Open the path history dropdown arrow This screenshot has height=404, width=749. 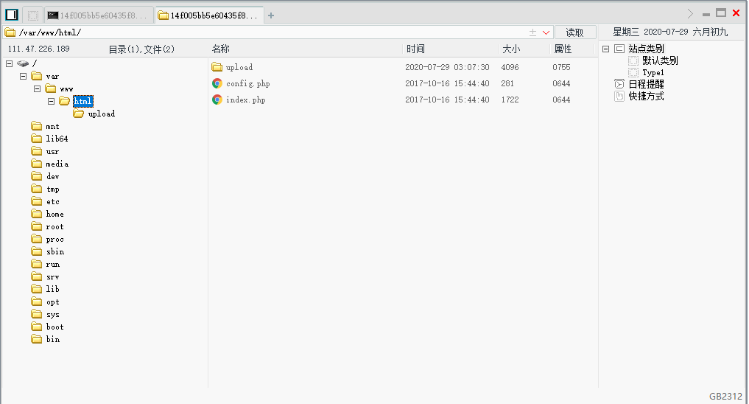pos(546,32)
